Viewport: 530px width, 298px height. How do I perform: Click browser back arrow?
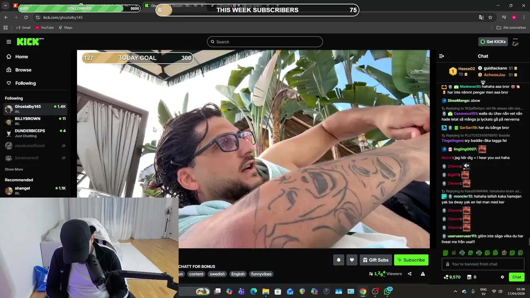pyautogui.click(x=6, y=17)
